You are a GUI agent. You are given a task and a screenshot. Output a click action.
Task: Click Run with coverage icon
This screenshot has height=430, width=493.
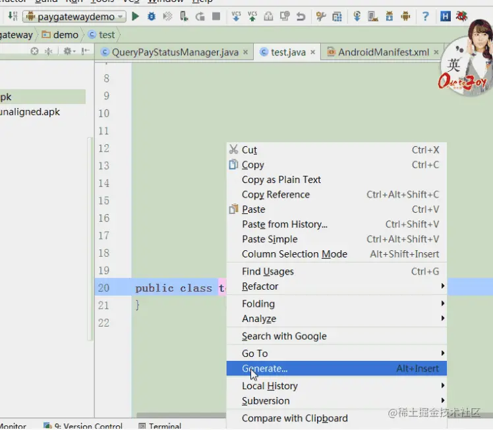click(167, 16)
